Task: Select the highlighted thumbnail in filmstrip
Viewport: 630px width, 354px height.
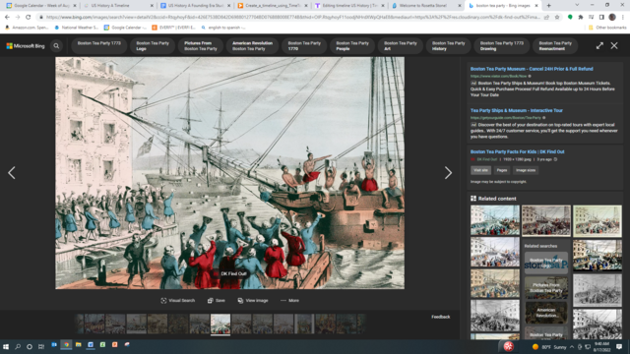Action: tap(220, 324)
